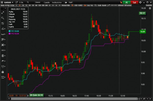153x101 pixels.
Task: Click the red Sat sell button
Action: 134,3
